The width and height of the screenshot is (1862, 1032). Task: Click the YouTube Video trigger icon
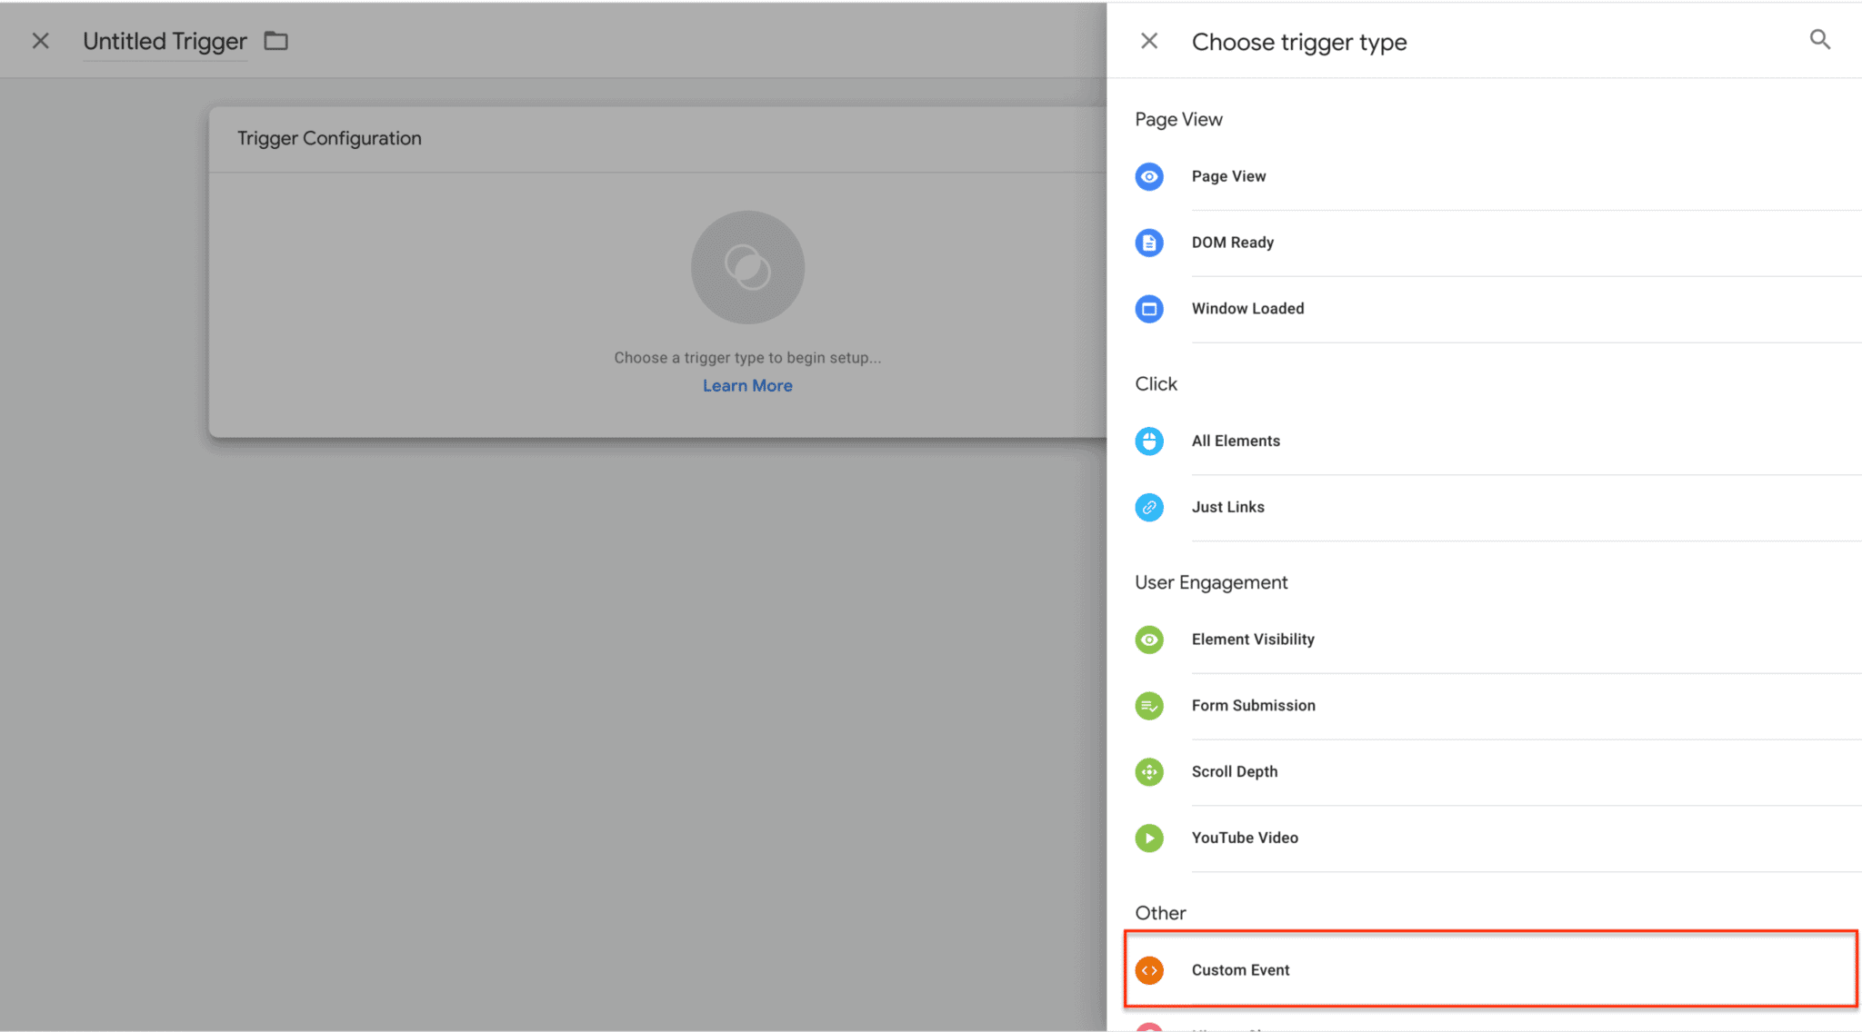[x=1149, y=838]
